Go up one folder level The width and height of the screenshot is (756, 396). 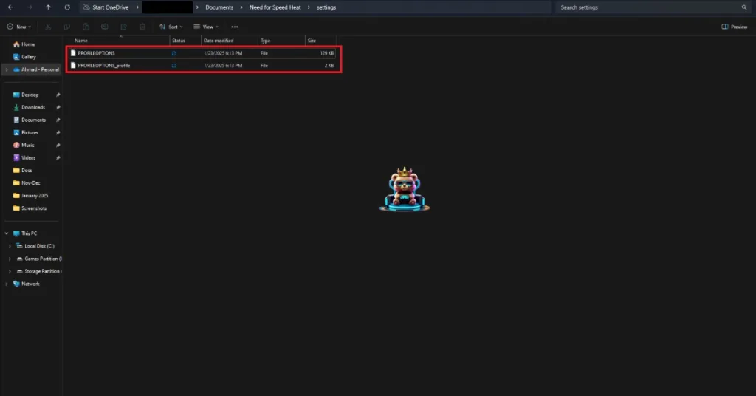48,7
